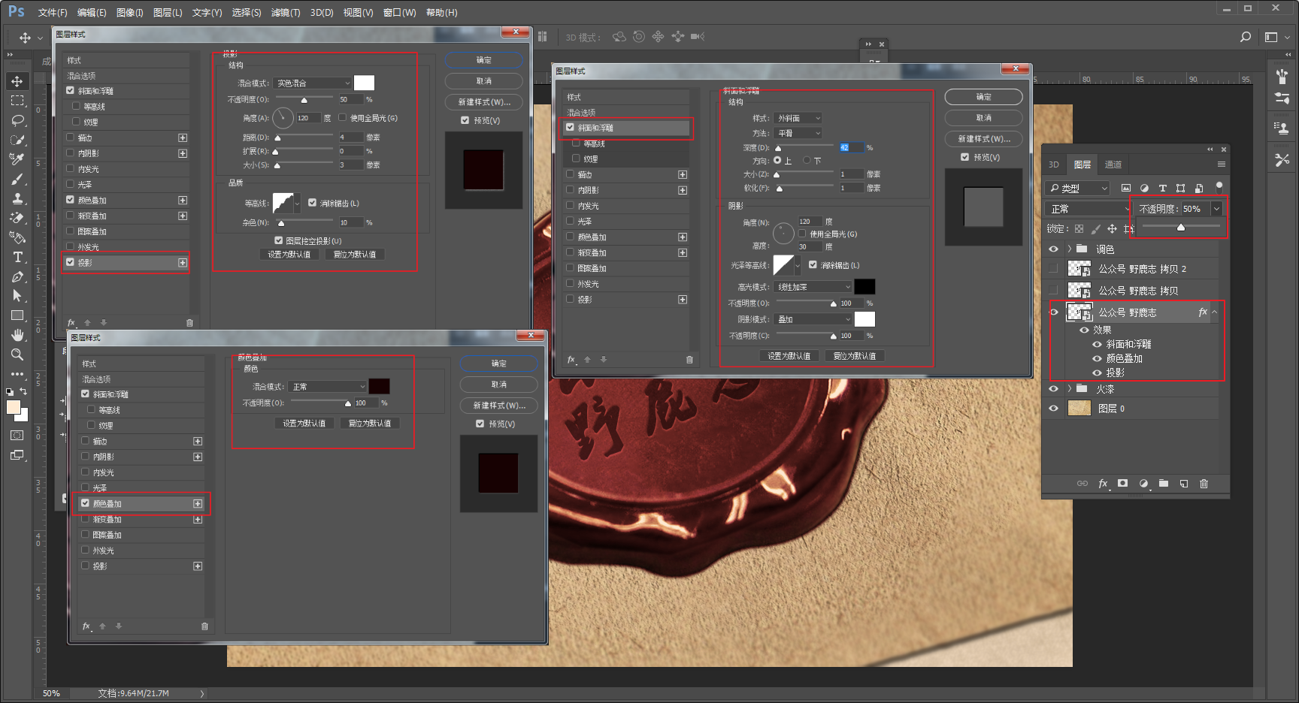This screenshot has height=703, width=1299.
Task: Select the Paint Bucket tool
Action: tap(17, 237)
